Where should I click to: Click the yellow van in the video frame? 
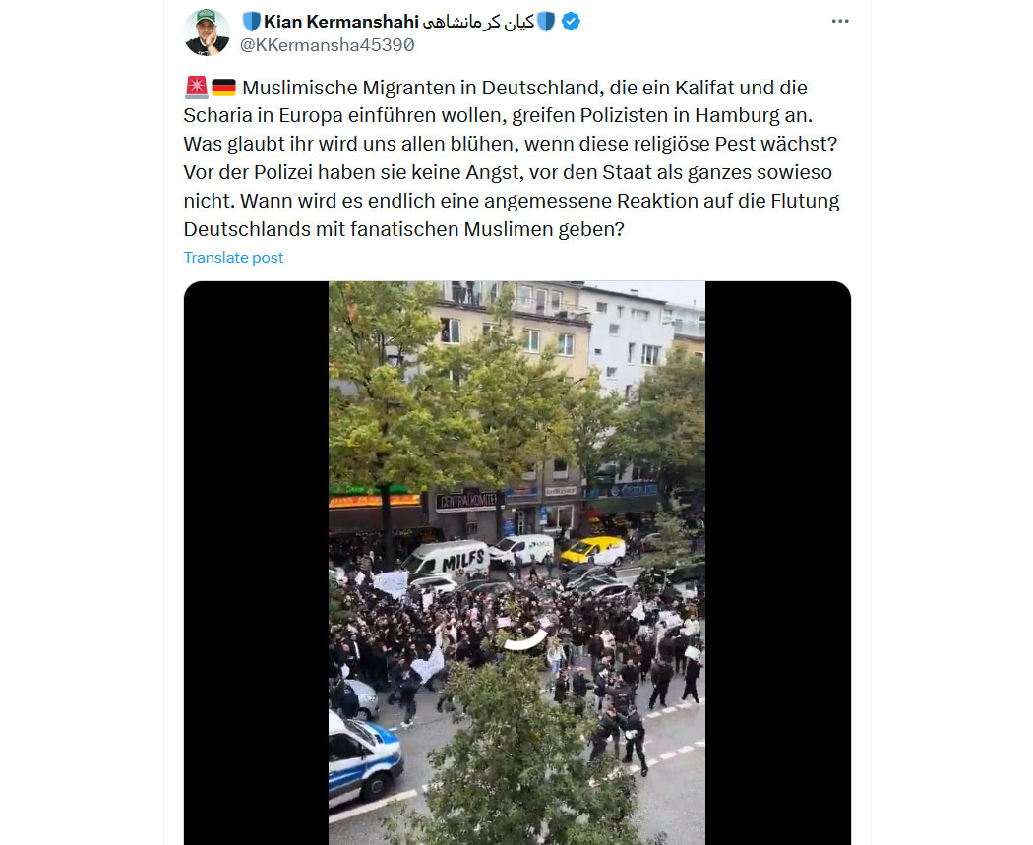coord(593,551)
